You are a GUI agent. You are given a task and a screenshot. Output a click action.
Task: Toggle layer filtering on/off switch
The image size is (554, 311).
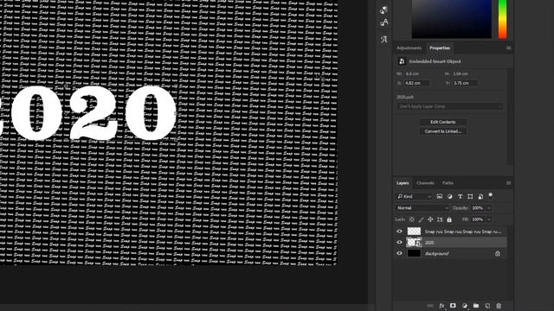[x=491, y=196]
